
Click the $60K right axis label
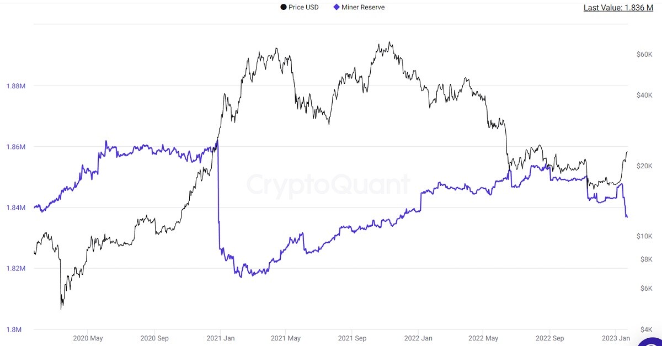[x=645, y=54]
